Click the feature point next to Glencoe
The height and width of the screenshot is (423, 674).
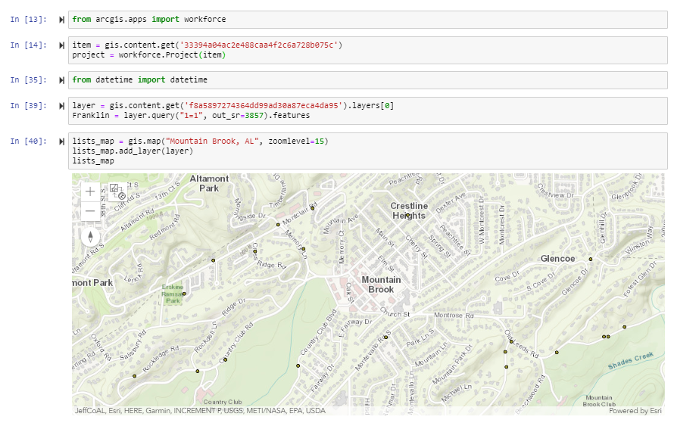[591, 260]
